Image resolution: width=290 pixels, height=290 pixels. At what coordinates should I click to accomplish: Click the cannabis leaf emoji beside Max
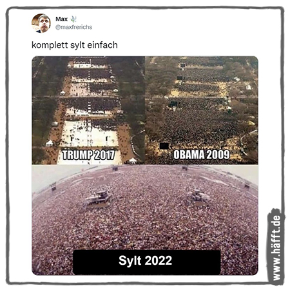click(x=73, y=19)
